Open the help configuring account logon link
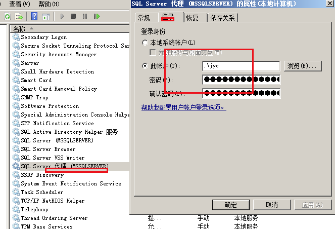Viewport: 335px width, 229px height. coord(183,107)
